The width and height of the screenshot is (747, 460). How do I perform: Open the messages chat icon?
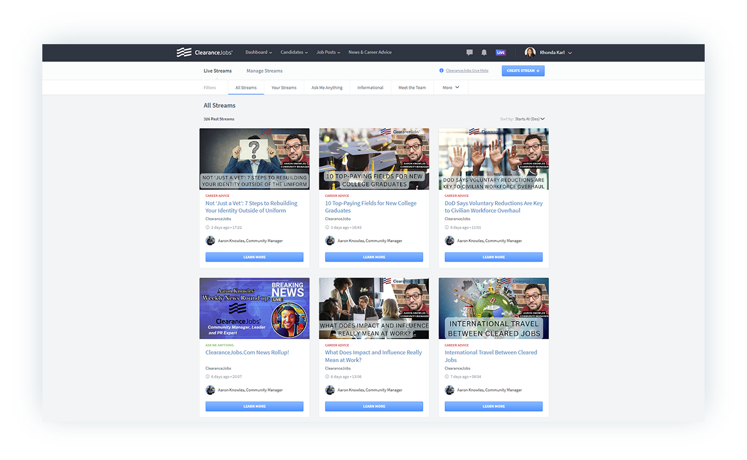point(469,53)
